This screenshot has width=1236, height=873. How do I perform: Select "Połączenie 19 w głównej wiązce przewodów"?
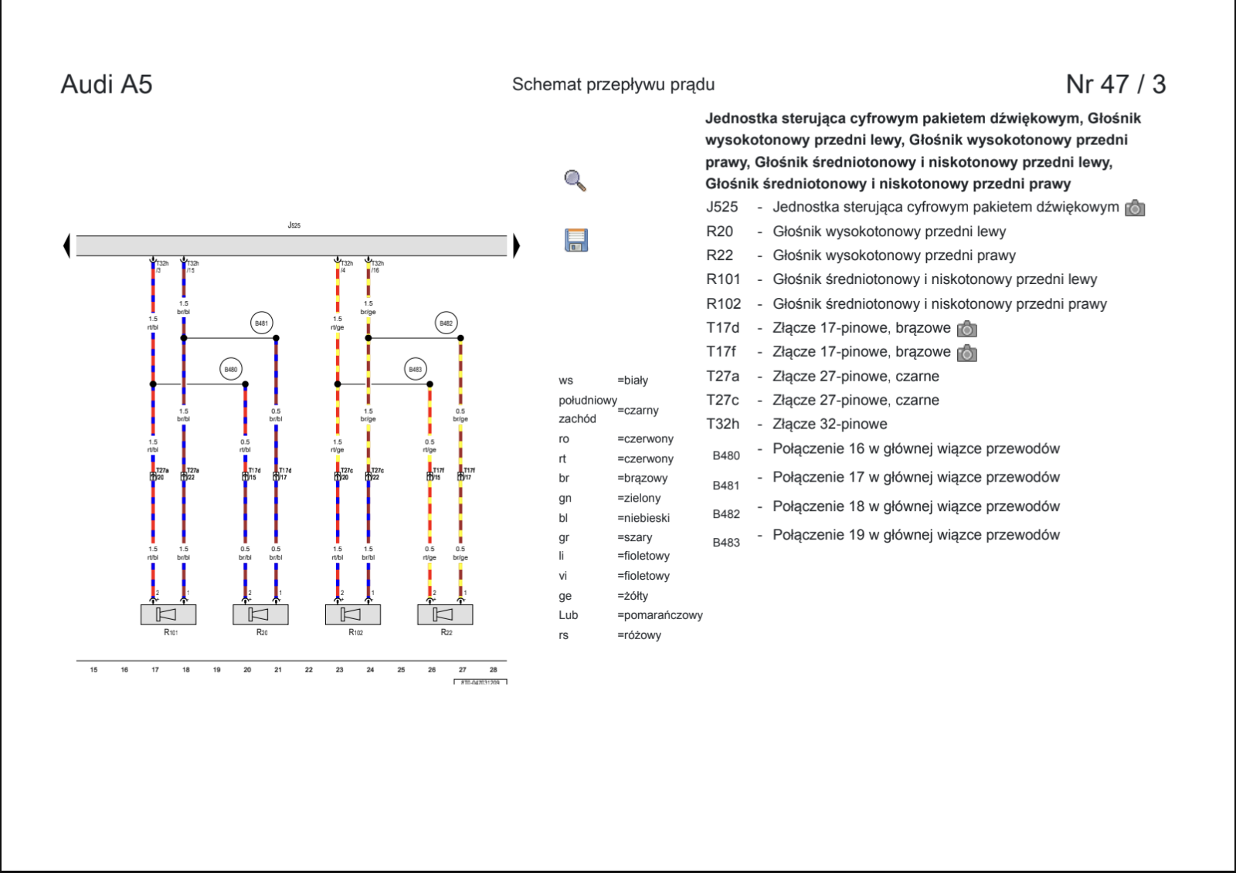(916, 536)
